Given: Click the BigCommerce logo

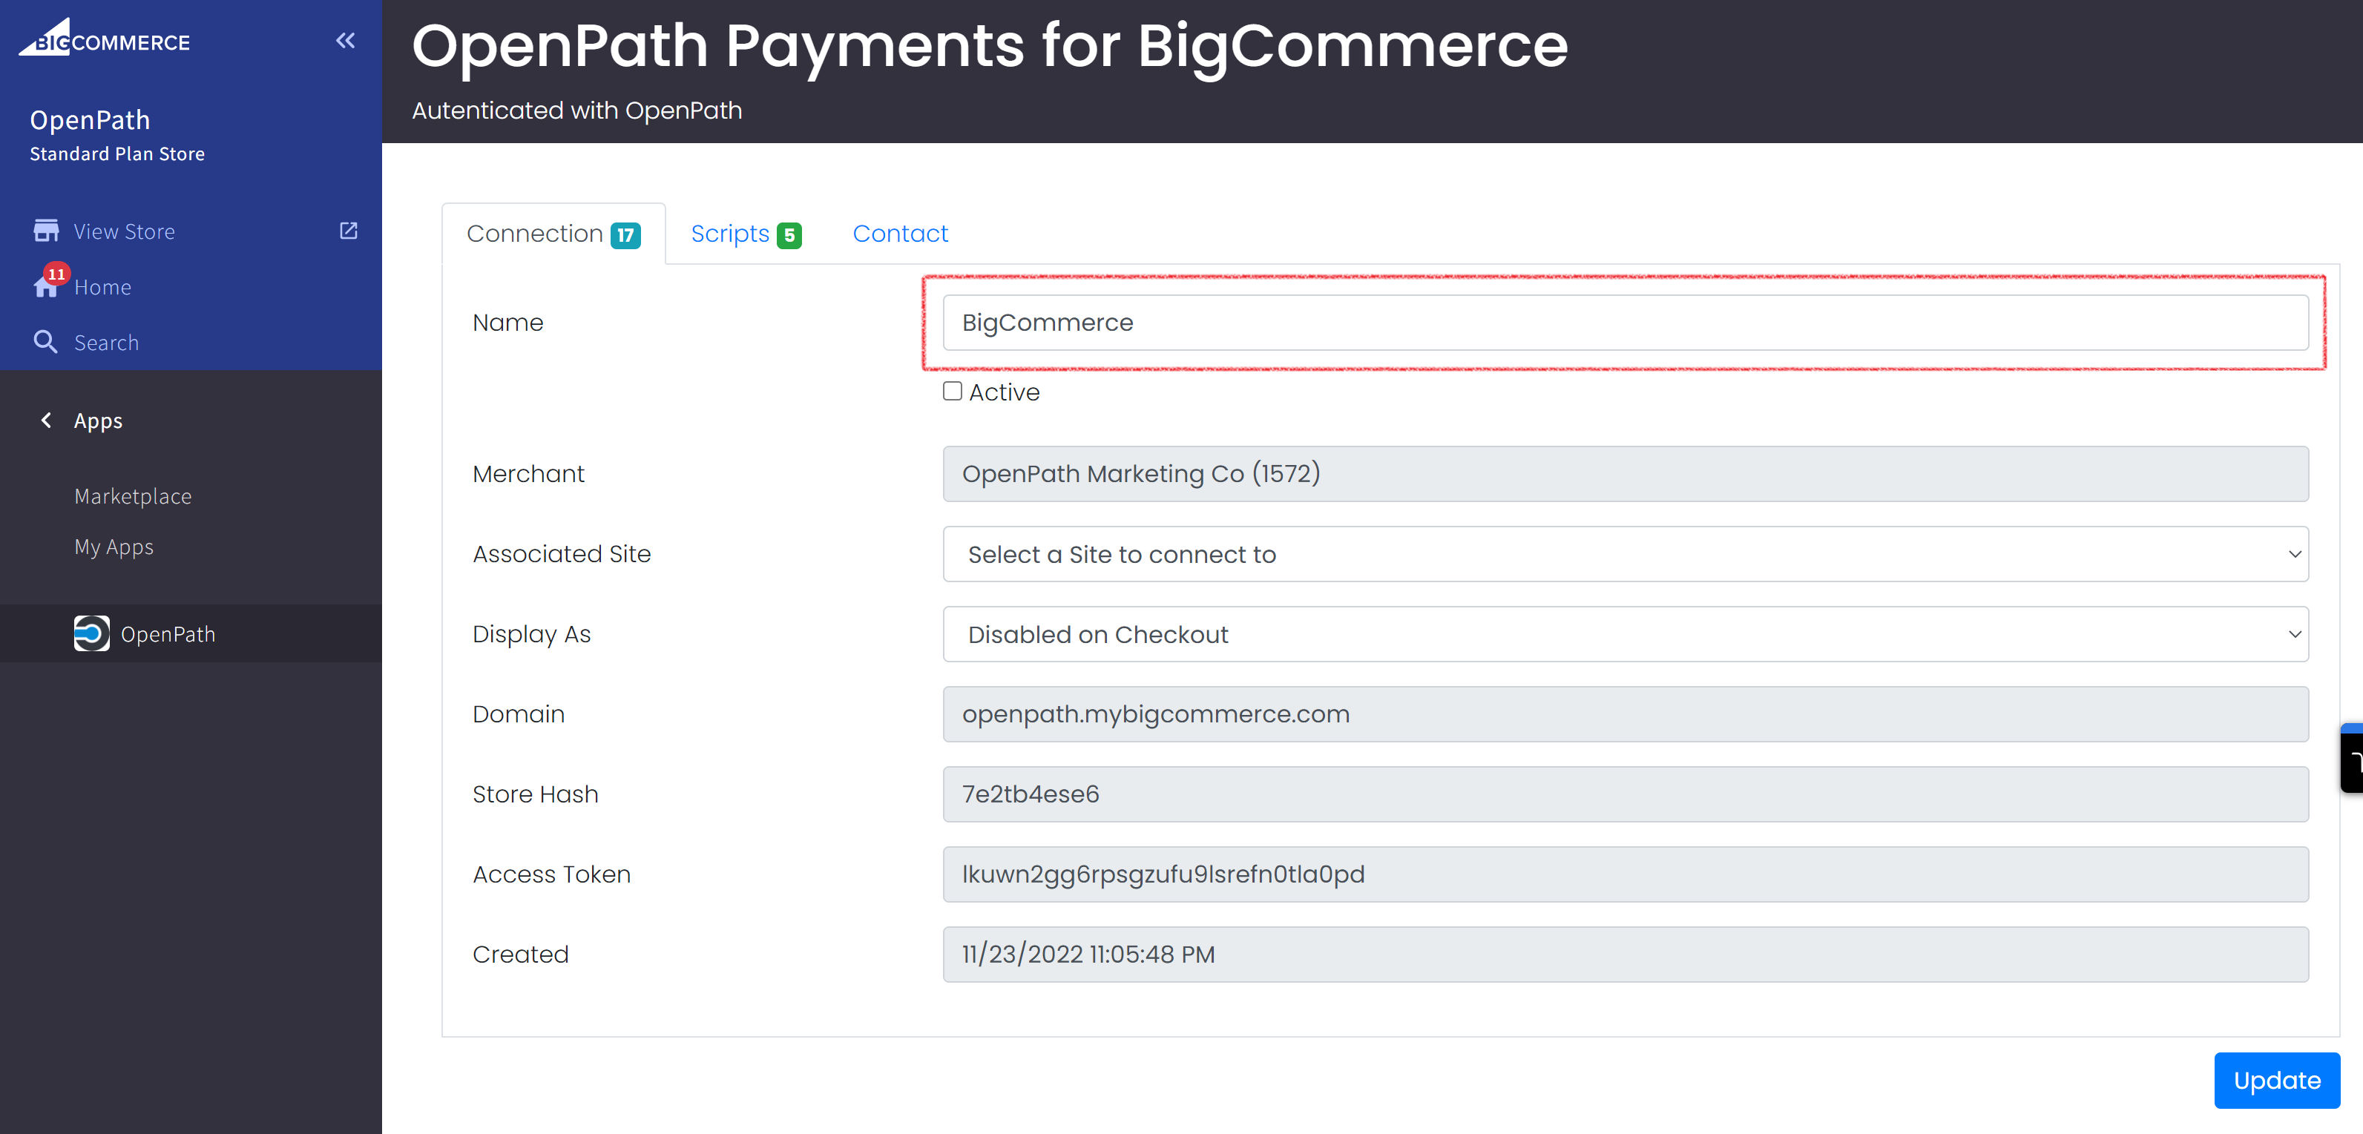Looking at the screenshot, I should (105, 38).
